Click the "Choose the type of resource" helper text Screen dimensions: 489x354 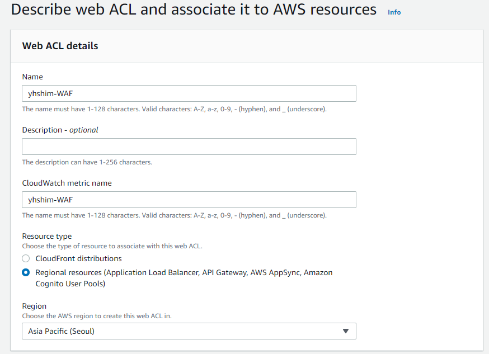112,246
